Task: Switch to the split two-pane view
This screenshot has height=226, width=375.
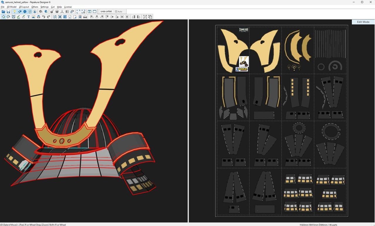Action: click(x=90, y=12)
